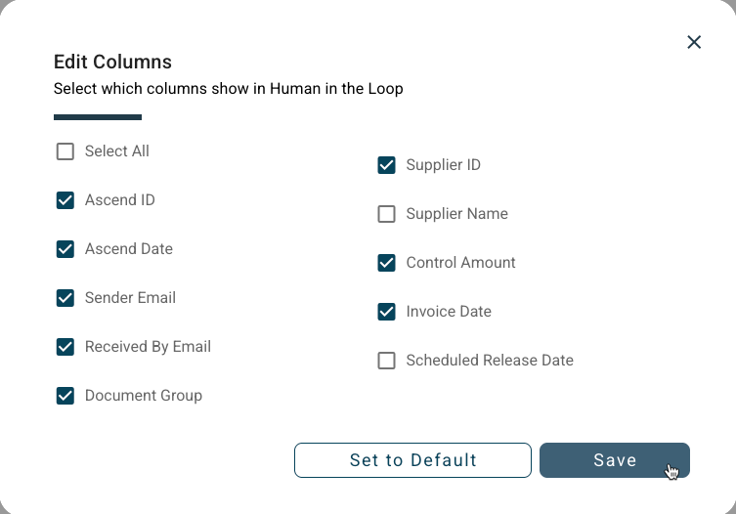The image size is (736, 514).
Task: Click the Control Amount label
Action: [x=460, y=263]
